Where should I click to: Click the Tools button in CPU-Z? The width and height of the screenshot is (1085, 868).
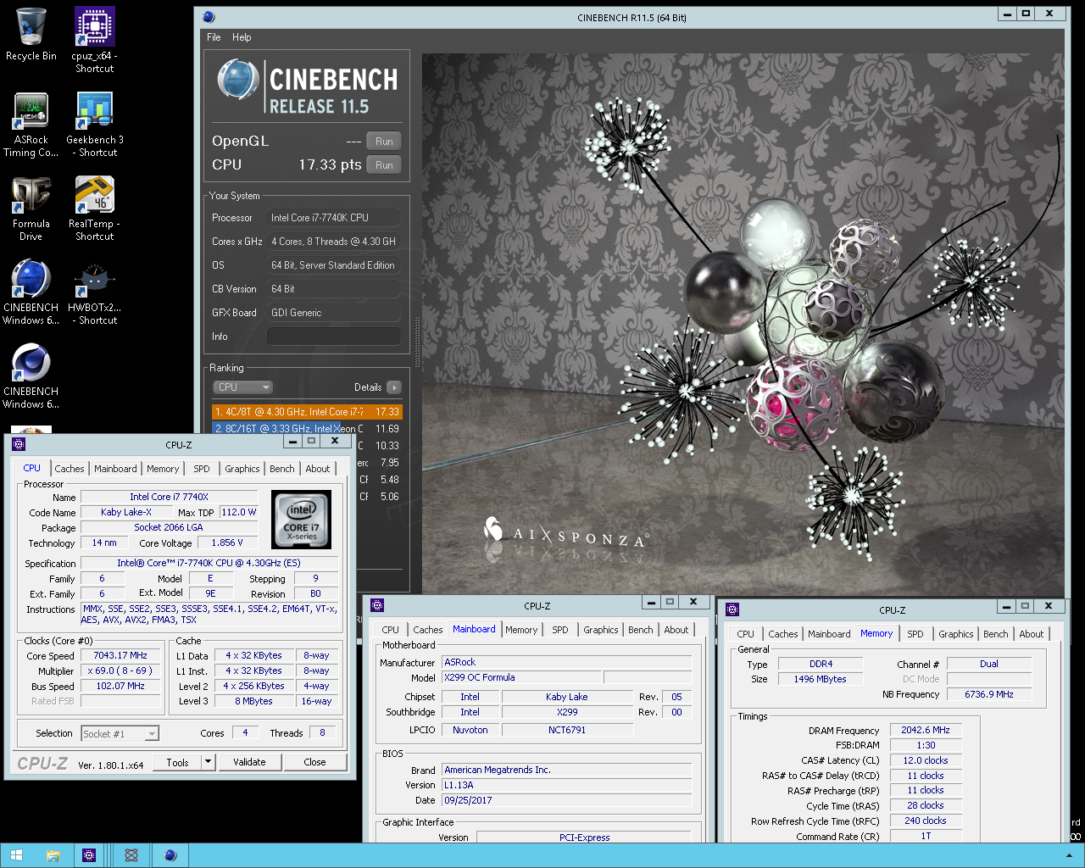(178, 762)
